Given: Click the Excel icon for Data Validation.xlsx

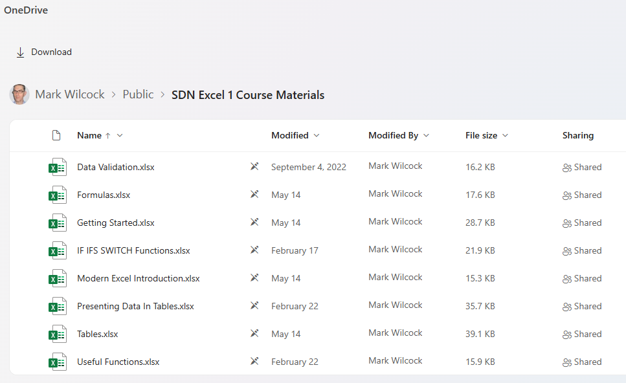Looking at the screenshot, I should (58, 167).
